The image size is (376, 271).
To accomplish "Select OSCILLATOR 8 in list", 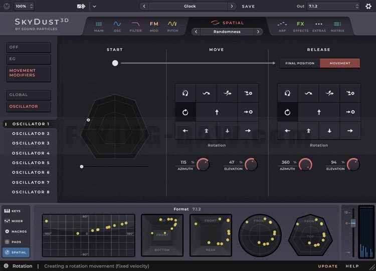I will [x=31, y=192].
